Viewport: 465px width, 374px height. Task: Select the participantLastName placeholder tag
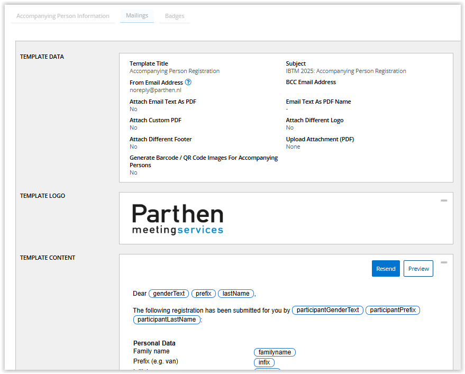point(167,320)
